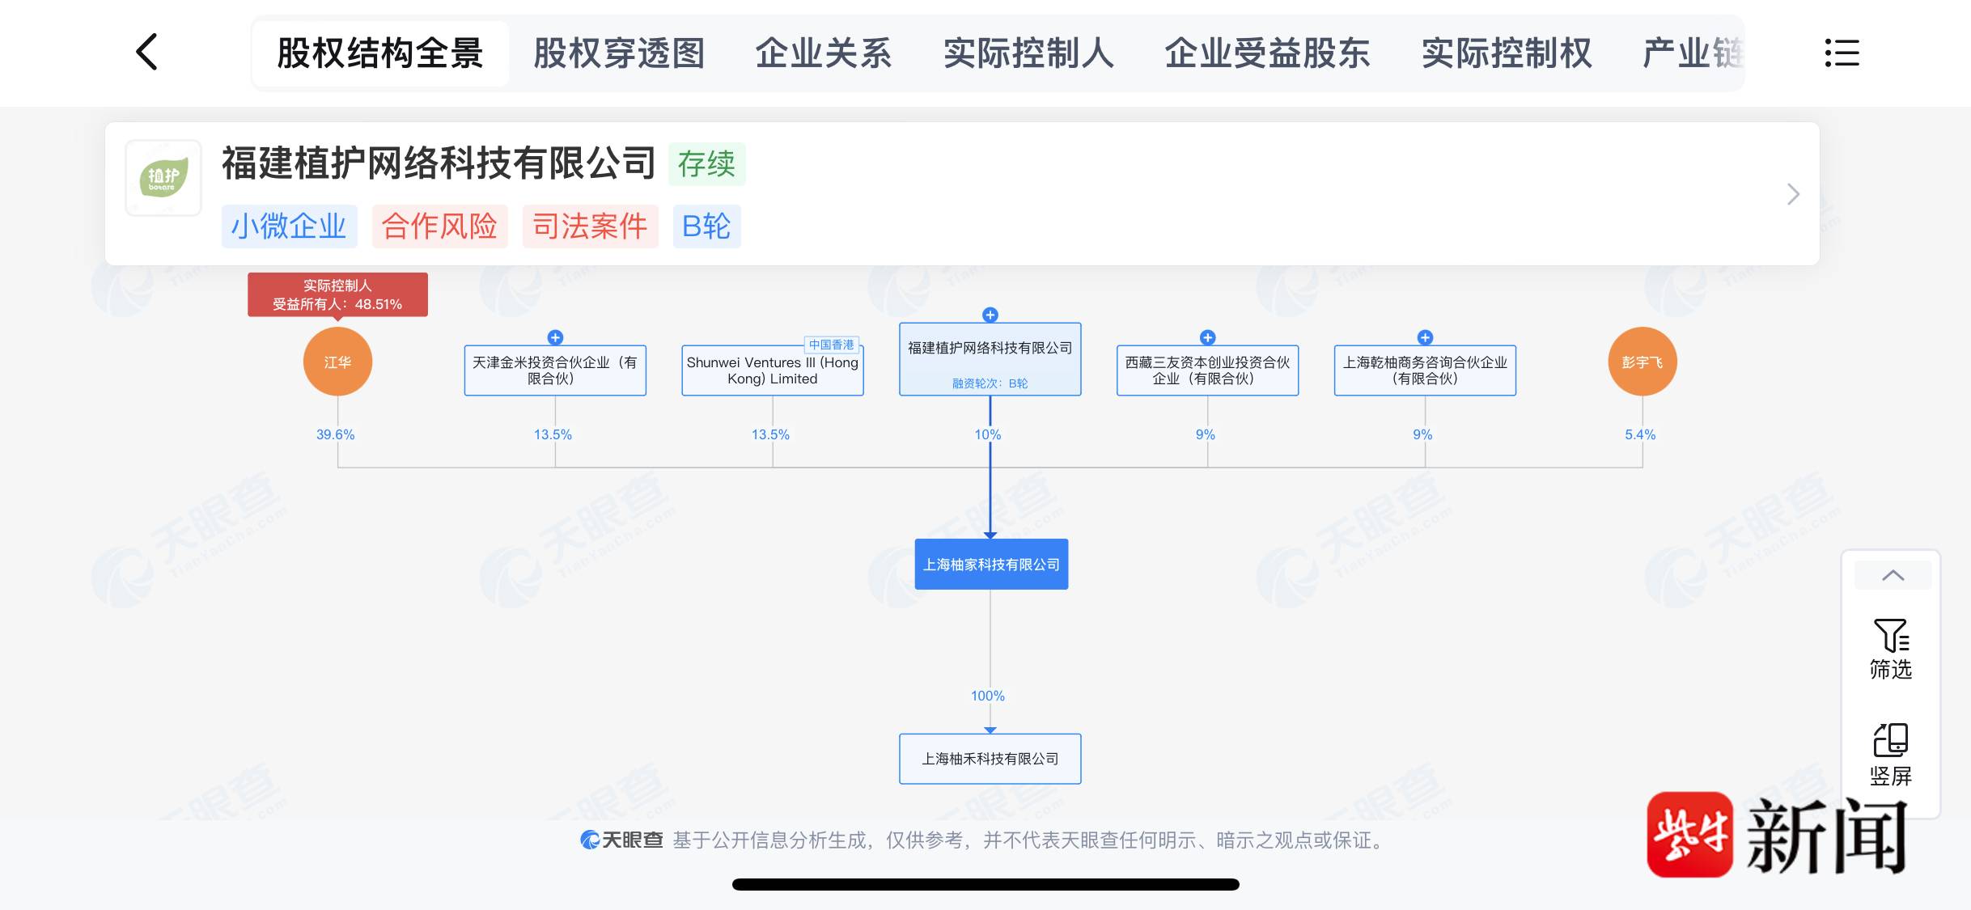Screen dimensions: 1971x910
Task: Select the 彭宇飞 shareholder node
Action: tap(1642, 362)
